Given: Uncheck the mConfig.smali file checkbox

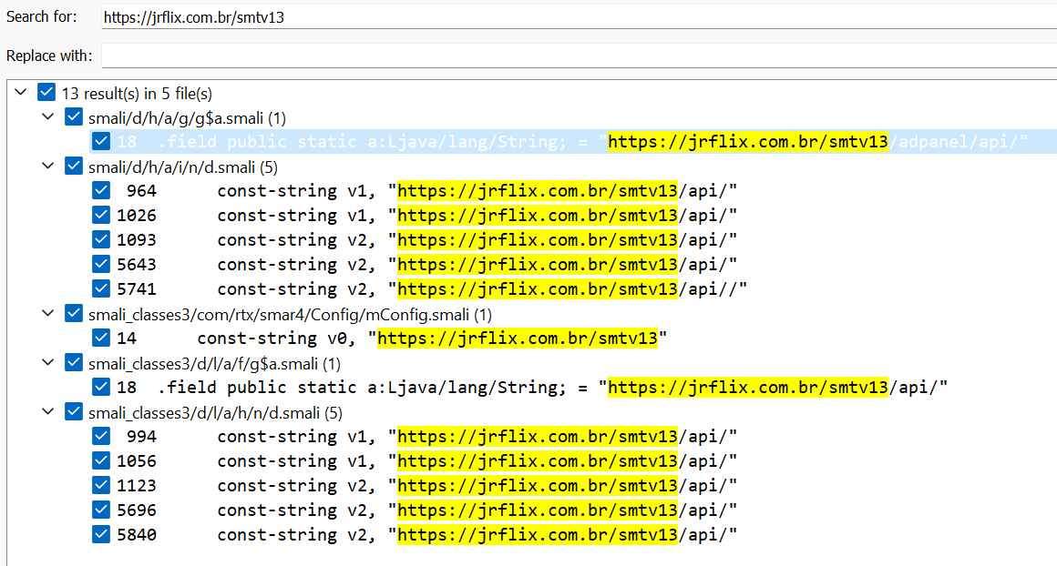Looking at the screenshot, I should coord(74,314).
